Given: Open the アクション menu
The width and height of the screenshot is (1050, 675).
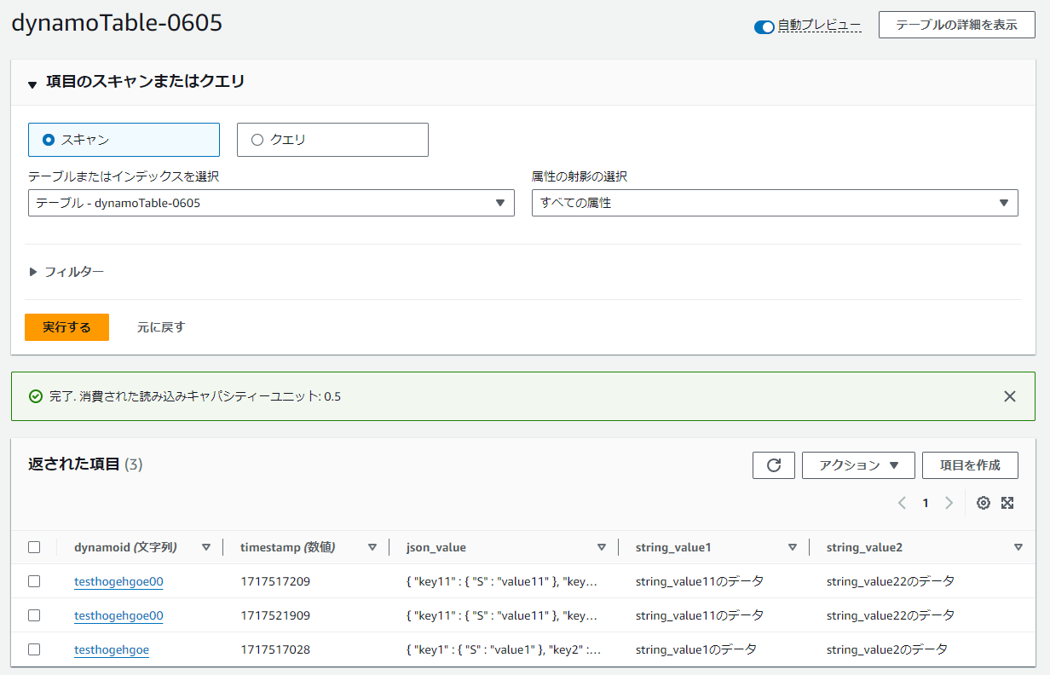Looking at the screenshot, I should (858, 464).
